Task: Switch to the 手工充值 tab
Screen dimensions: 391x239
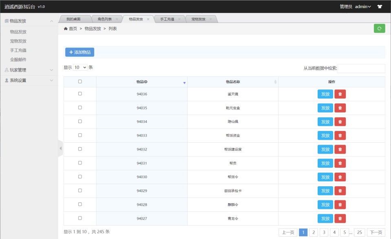Action: (x=167, y=19)
